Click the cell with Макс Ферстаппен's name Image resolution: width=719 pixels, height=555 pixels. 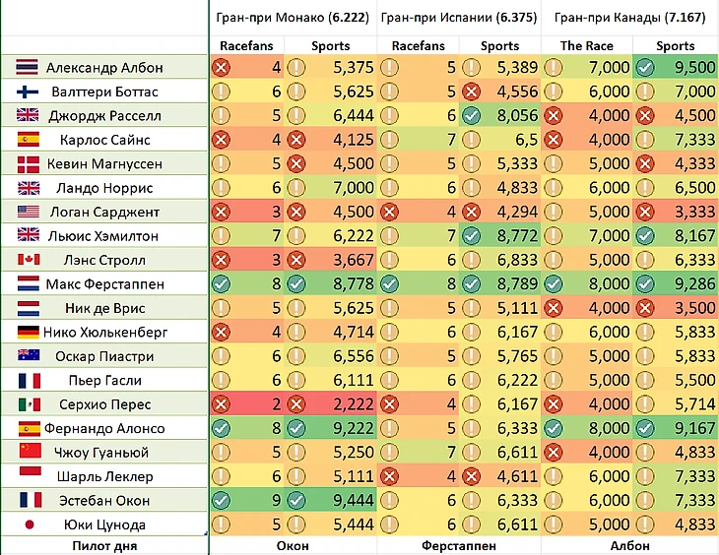tap(104, 283)
